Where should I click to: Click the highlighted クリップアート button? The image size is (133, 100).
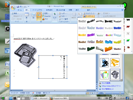point(39,16)
